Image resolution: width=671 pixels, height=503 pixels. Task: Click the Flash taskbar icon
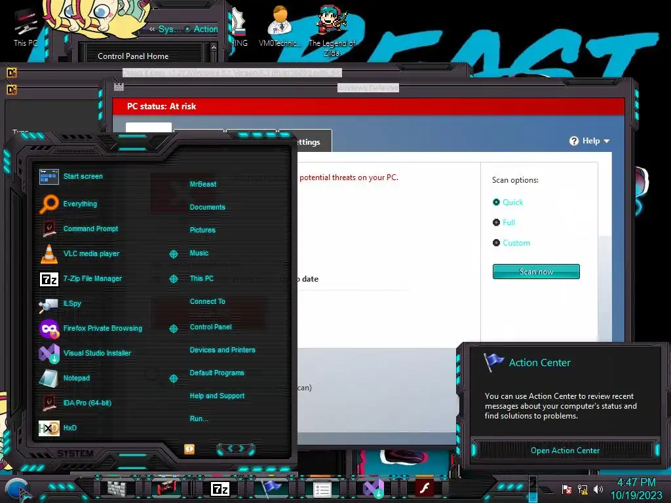pyautogui.click(x=425, y=488)
